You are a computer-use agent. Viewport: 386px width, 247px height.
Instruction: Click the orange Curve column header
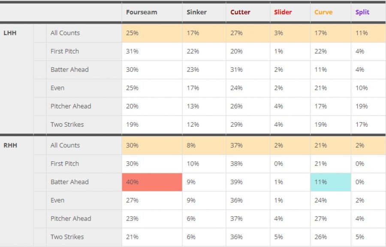tap(323, 12)
